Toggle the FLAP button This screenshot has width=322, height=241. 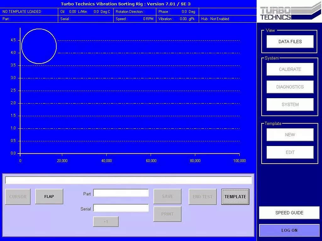(49, 196)
